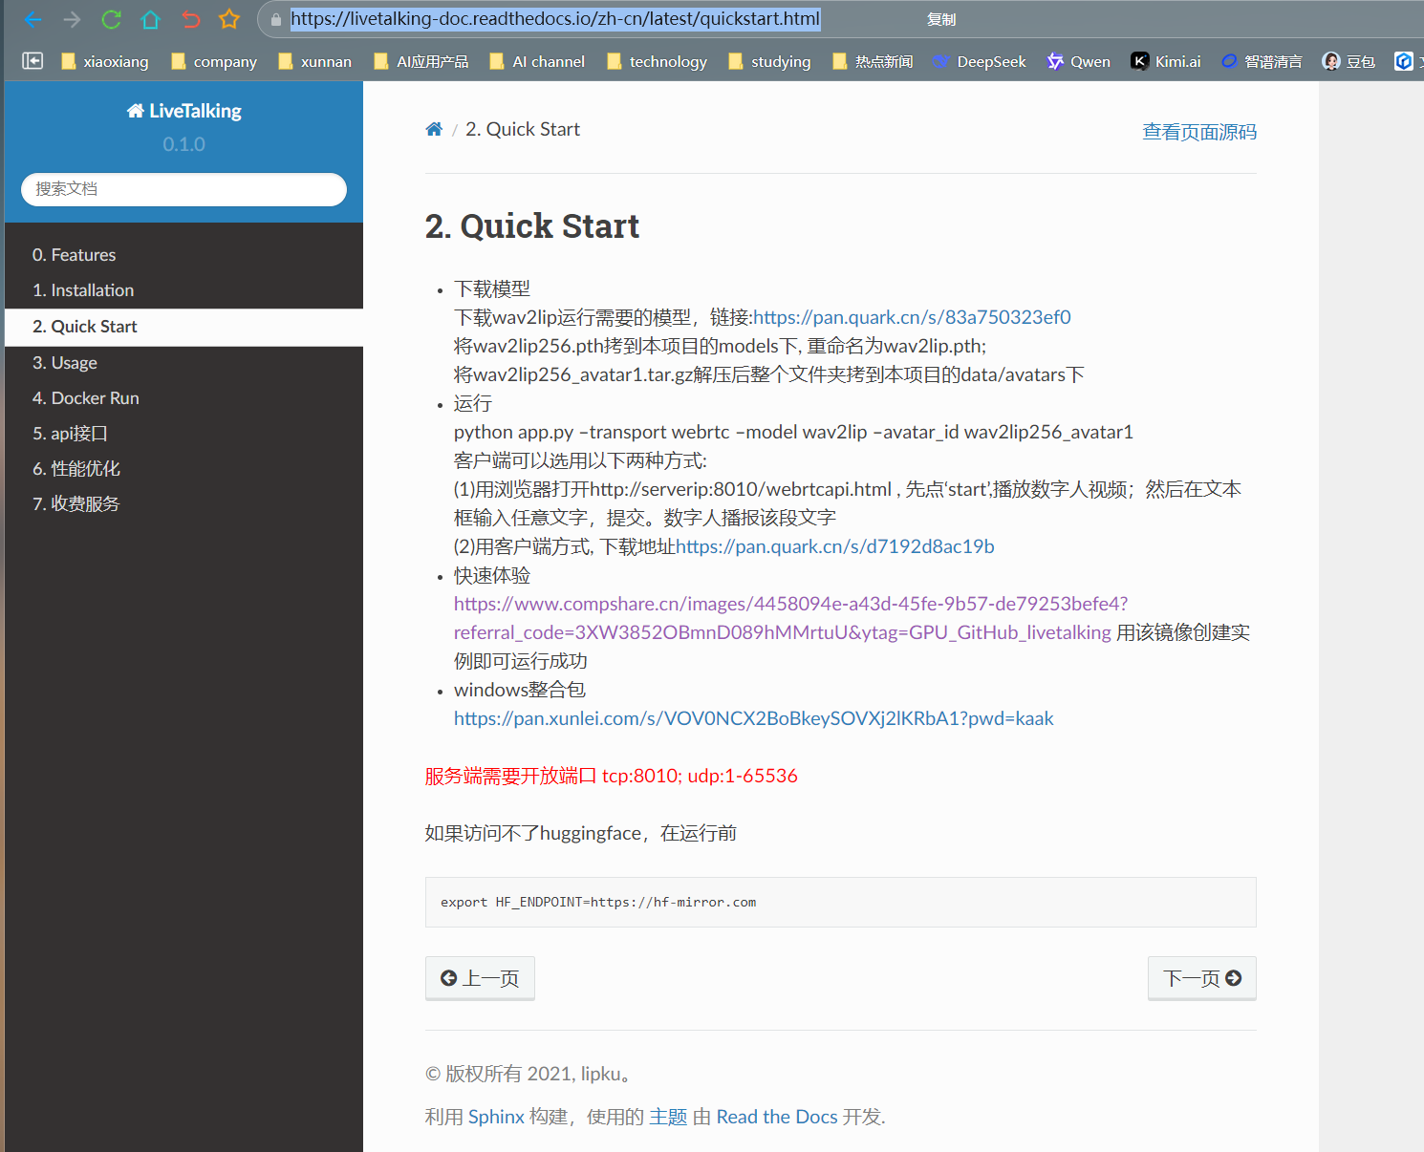Open the xunnan bookmark folder
This screenshot has height=1152, width=1424.
314,61
